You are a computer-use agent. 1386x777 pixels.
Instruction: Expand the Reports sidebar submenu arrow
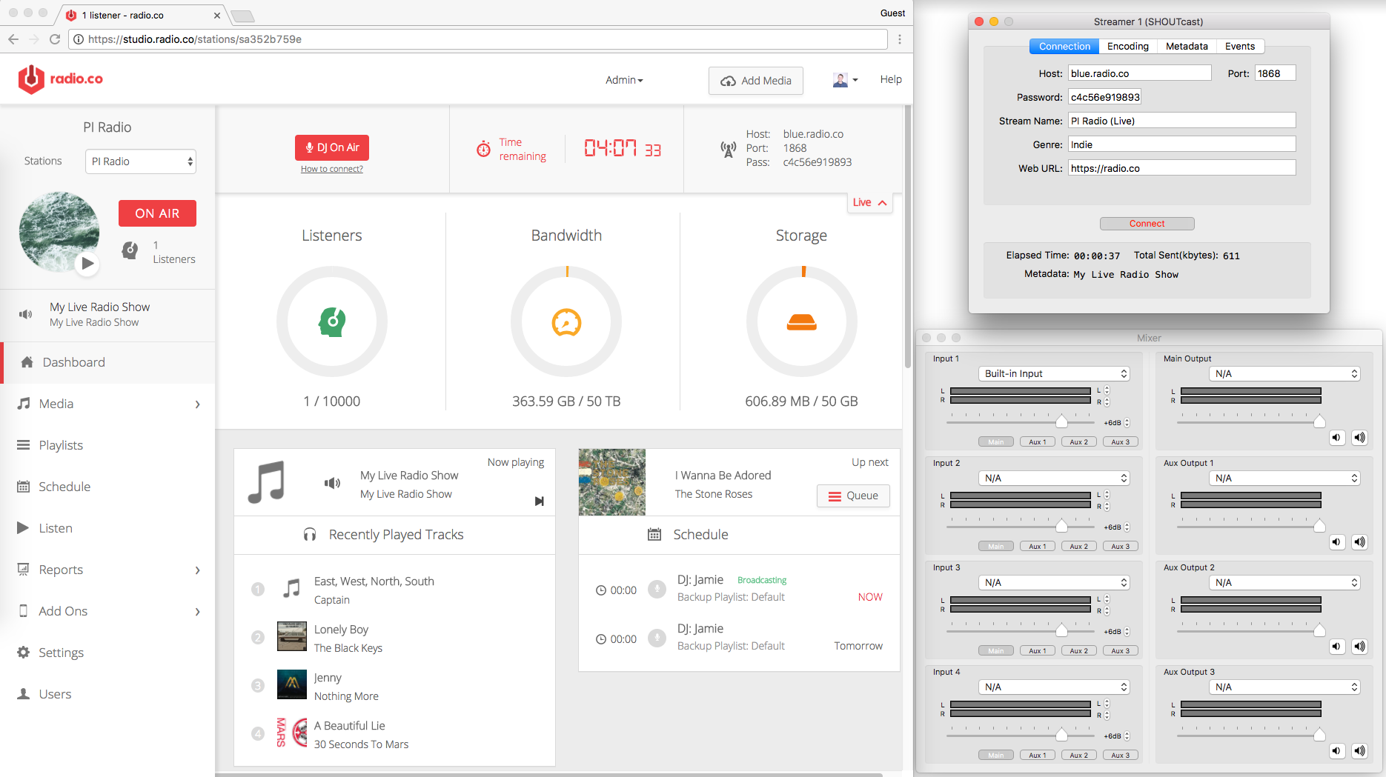pos(197,570)
